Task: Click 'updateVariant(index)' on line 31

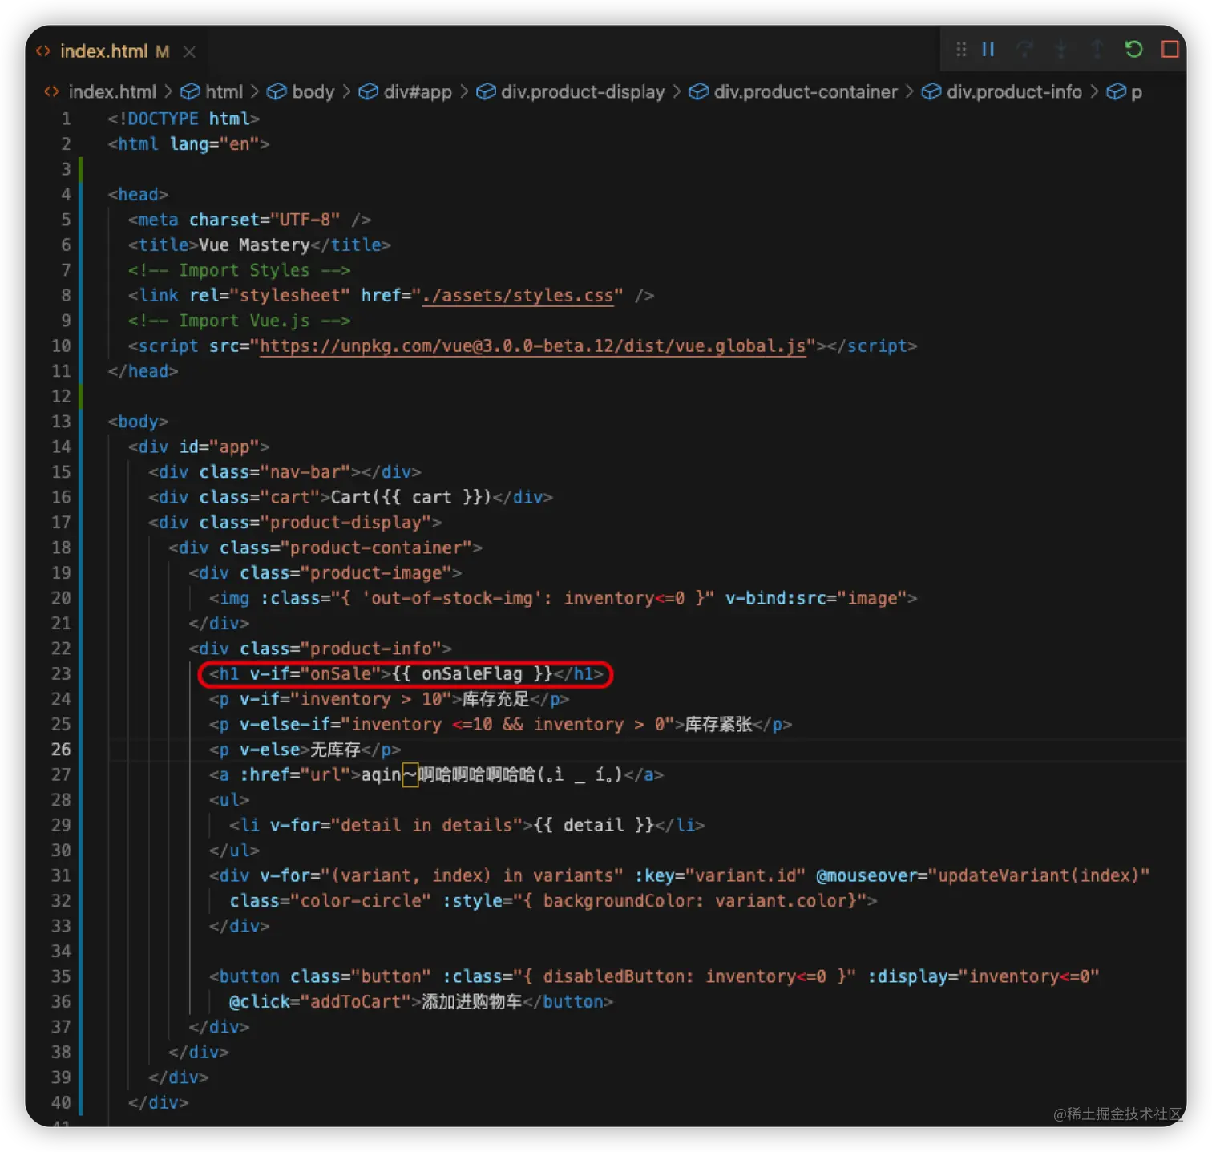Action: coord(1038,875)
